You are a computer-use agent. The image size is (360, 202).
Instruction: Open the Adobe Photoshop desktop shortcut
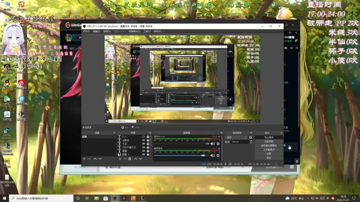click(x=7, y=133)
